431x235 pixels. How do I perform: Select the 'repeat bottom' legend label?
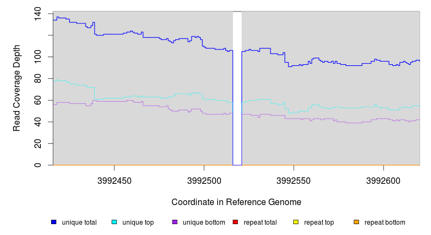[385, 222]
